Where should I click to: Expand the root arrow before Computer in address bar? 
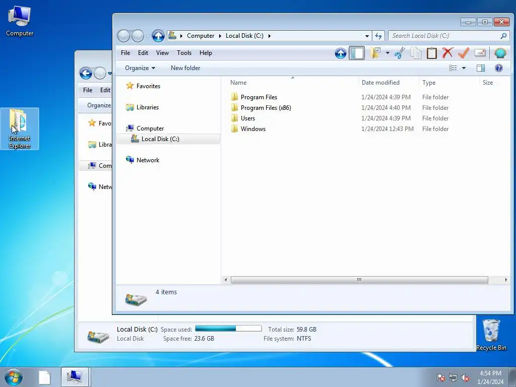(181, 36)
